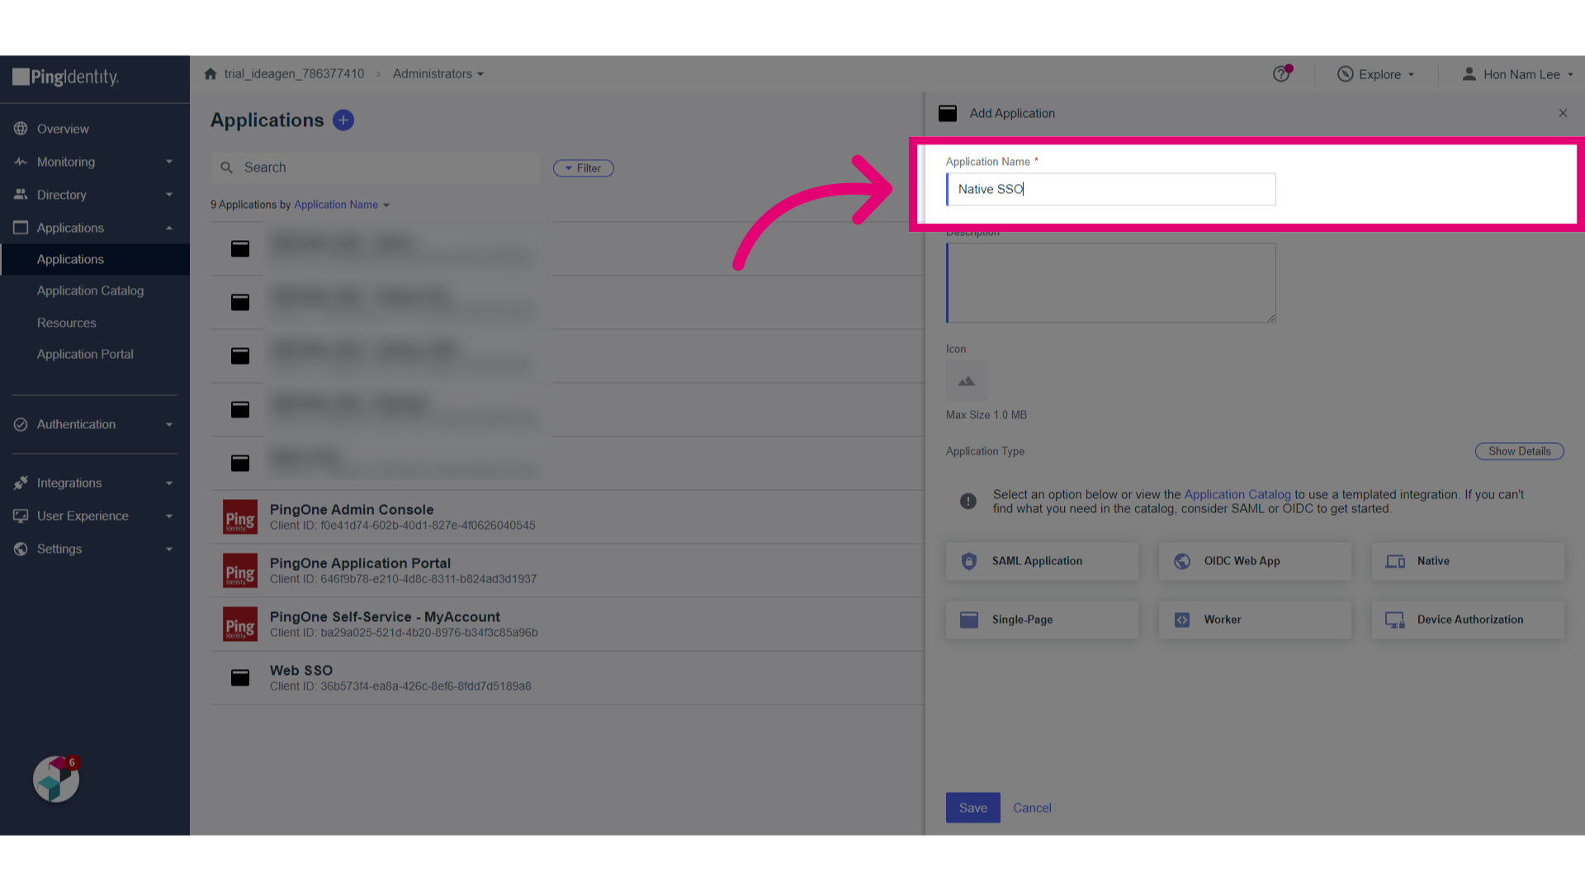Image resolution: width=1585 pixels, height=891 pixels.
Task: Open User Experience in sidebar
Action: tap(83, 516)
